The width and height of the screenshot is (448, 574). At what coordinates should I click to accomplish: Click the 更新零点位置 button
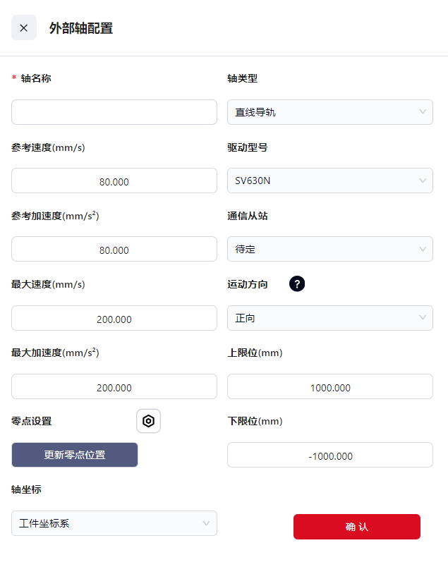click(75, 455)
